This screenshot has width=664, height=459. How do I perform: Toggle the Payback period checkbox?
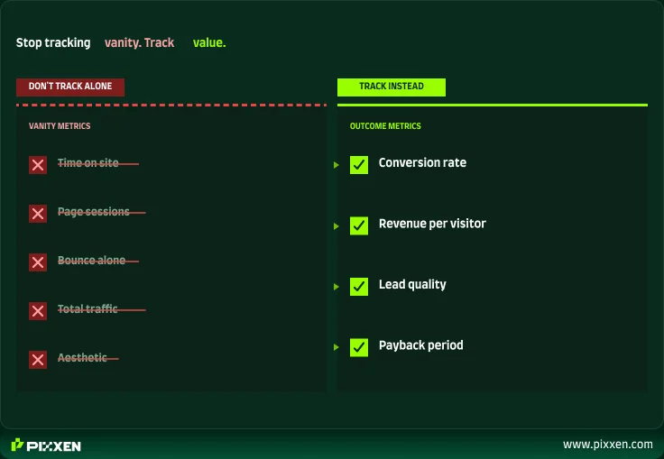[x=359, y=347]
